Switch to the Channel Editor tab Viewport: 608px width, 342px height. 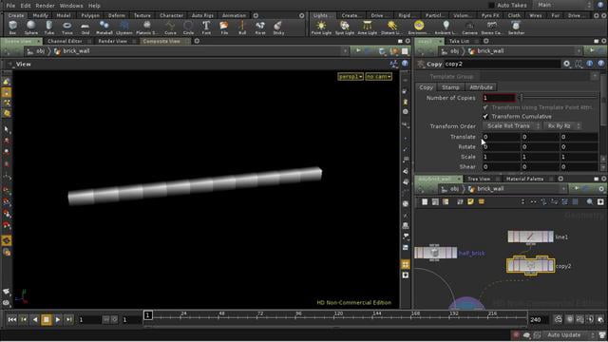click(x=65, y=41)
